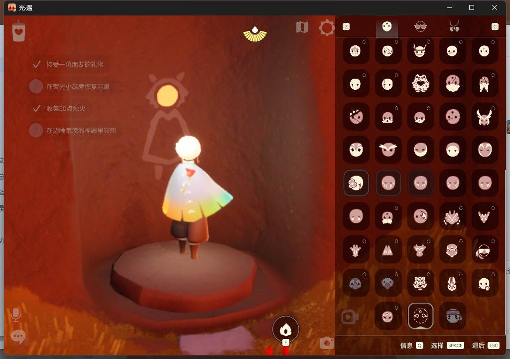Pick the gray plague-beak mask

click(387, 283)
